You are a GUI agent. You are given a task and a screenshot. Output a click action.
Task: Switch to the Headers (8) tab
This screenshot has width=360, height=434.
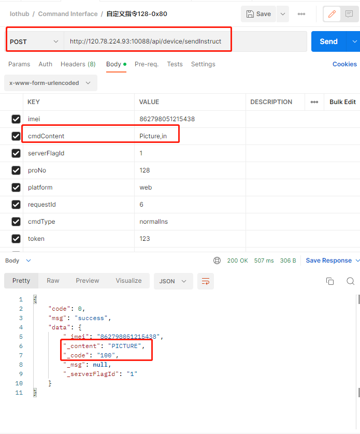pyautogui.click(x=78, y=64)
